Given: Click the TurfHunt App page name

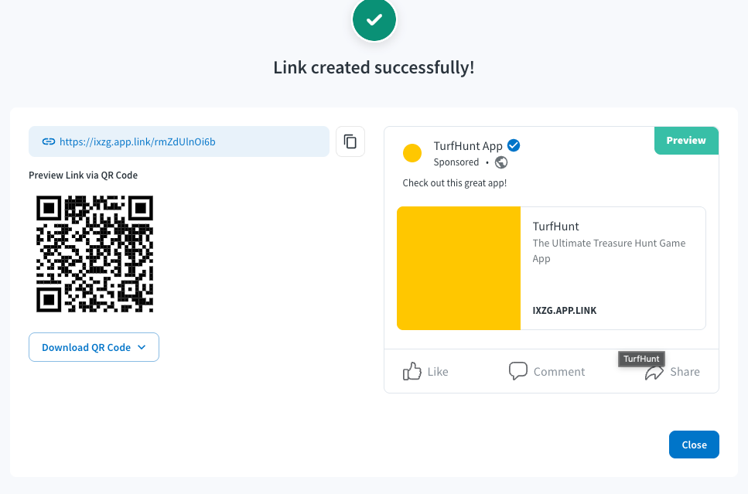Looking at the screenshot, I should 468,146.
